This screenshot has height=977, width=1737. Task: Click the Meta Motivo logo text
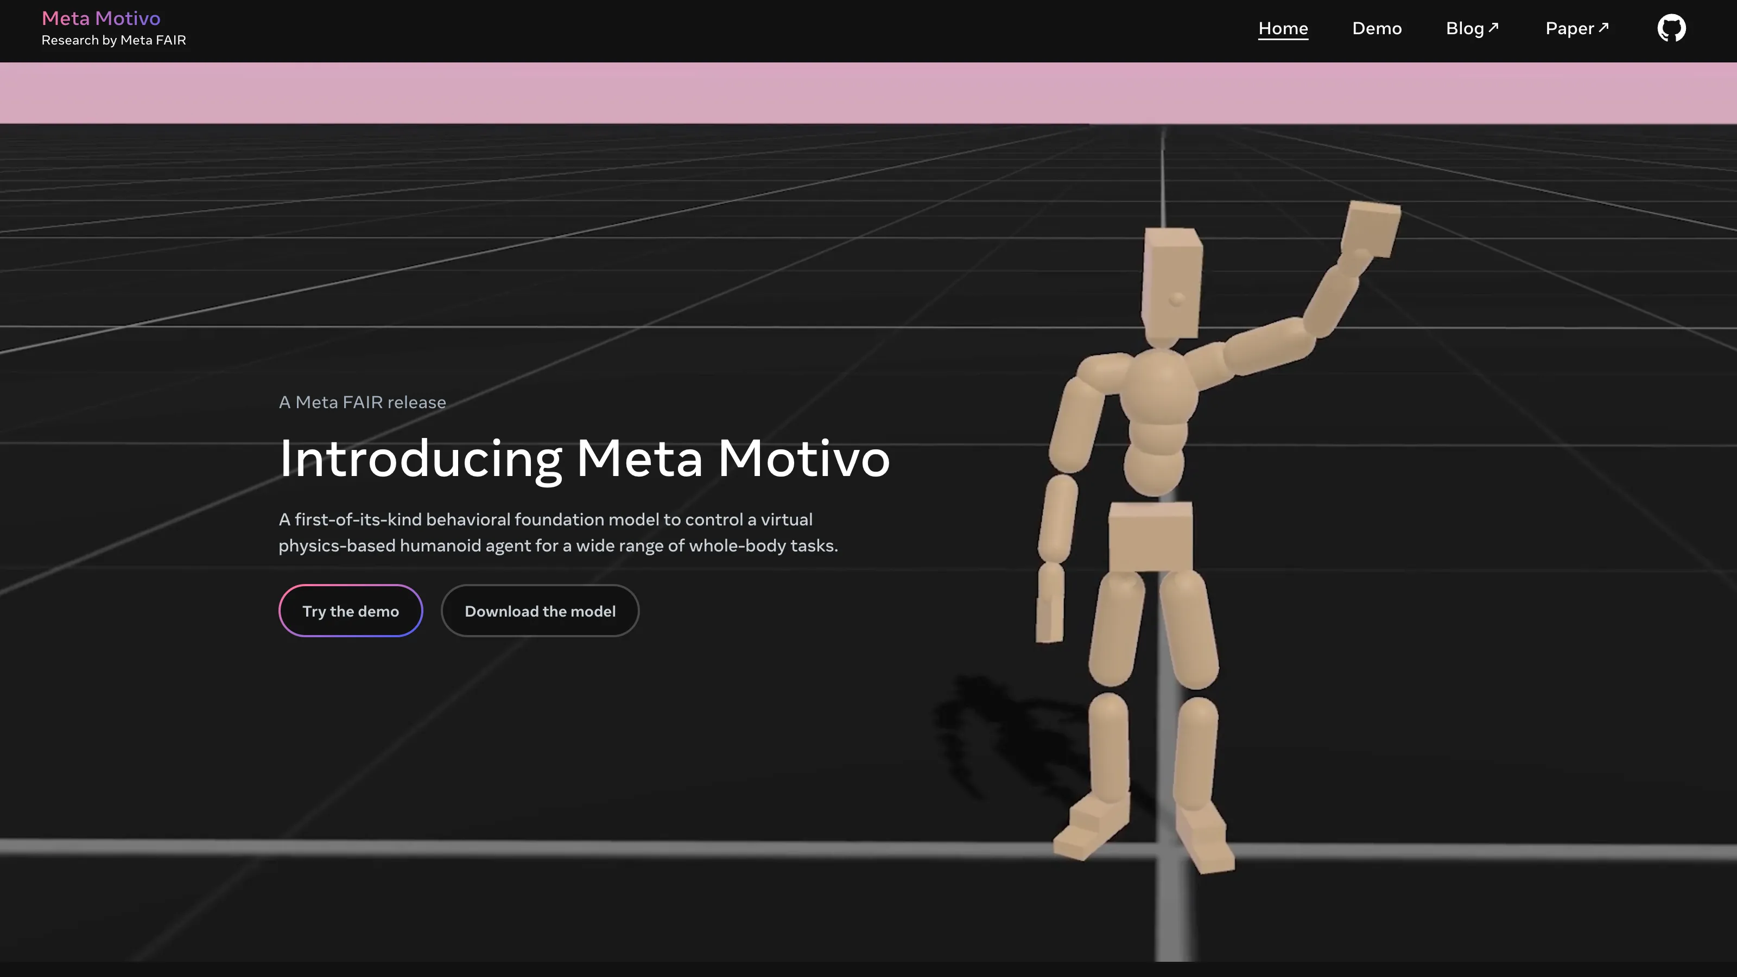point(101,18)
